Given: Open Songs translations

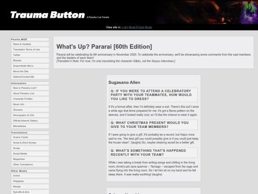Looking at the screenshot, I should (30, 148).
